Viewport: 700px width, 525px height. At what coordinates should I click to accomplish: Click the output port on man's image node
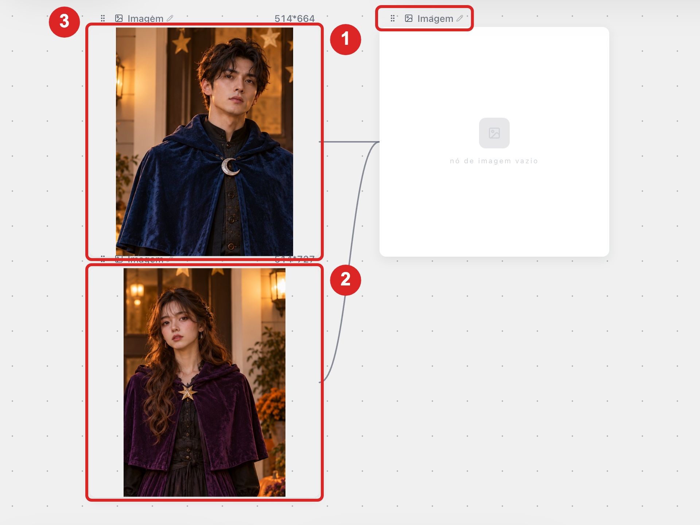point(321,142)
